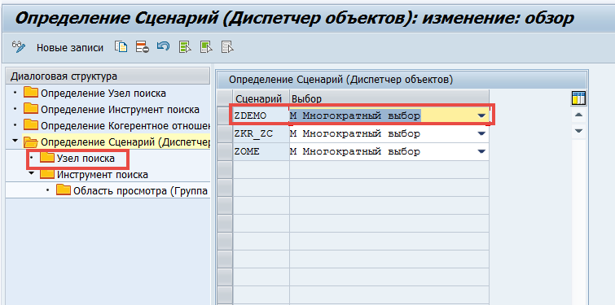
Task: Open the Узел поиска subfolder
Action: click(x=77, y=158)
